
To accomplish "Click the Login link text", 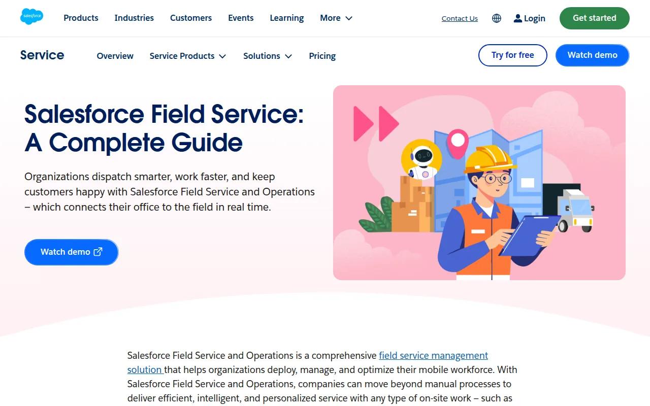I will pos(535,18).
